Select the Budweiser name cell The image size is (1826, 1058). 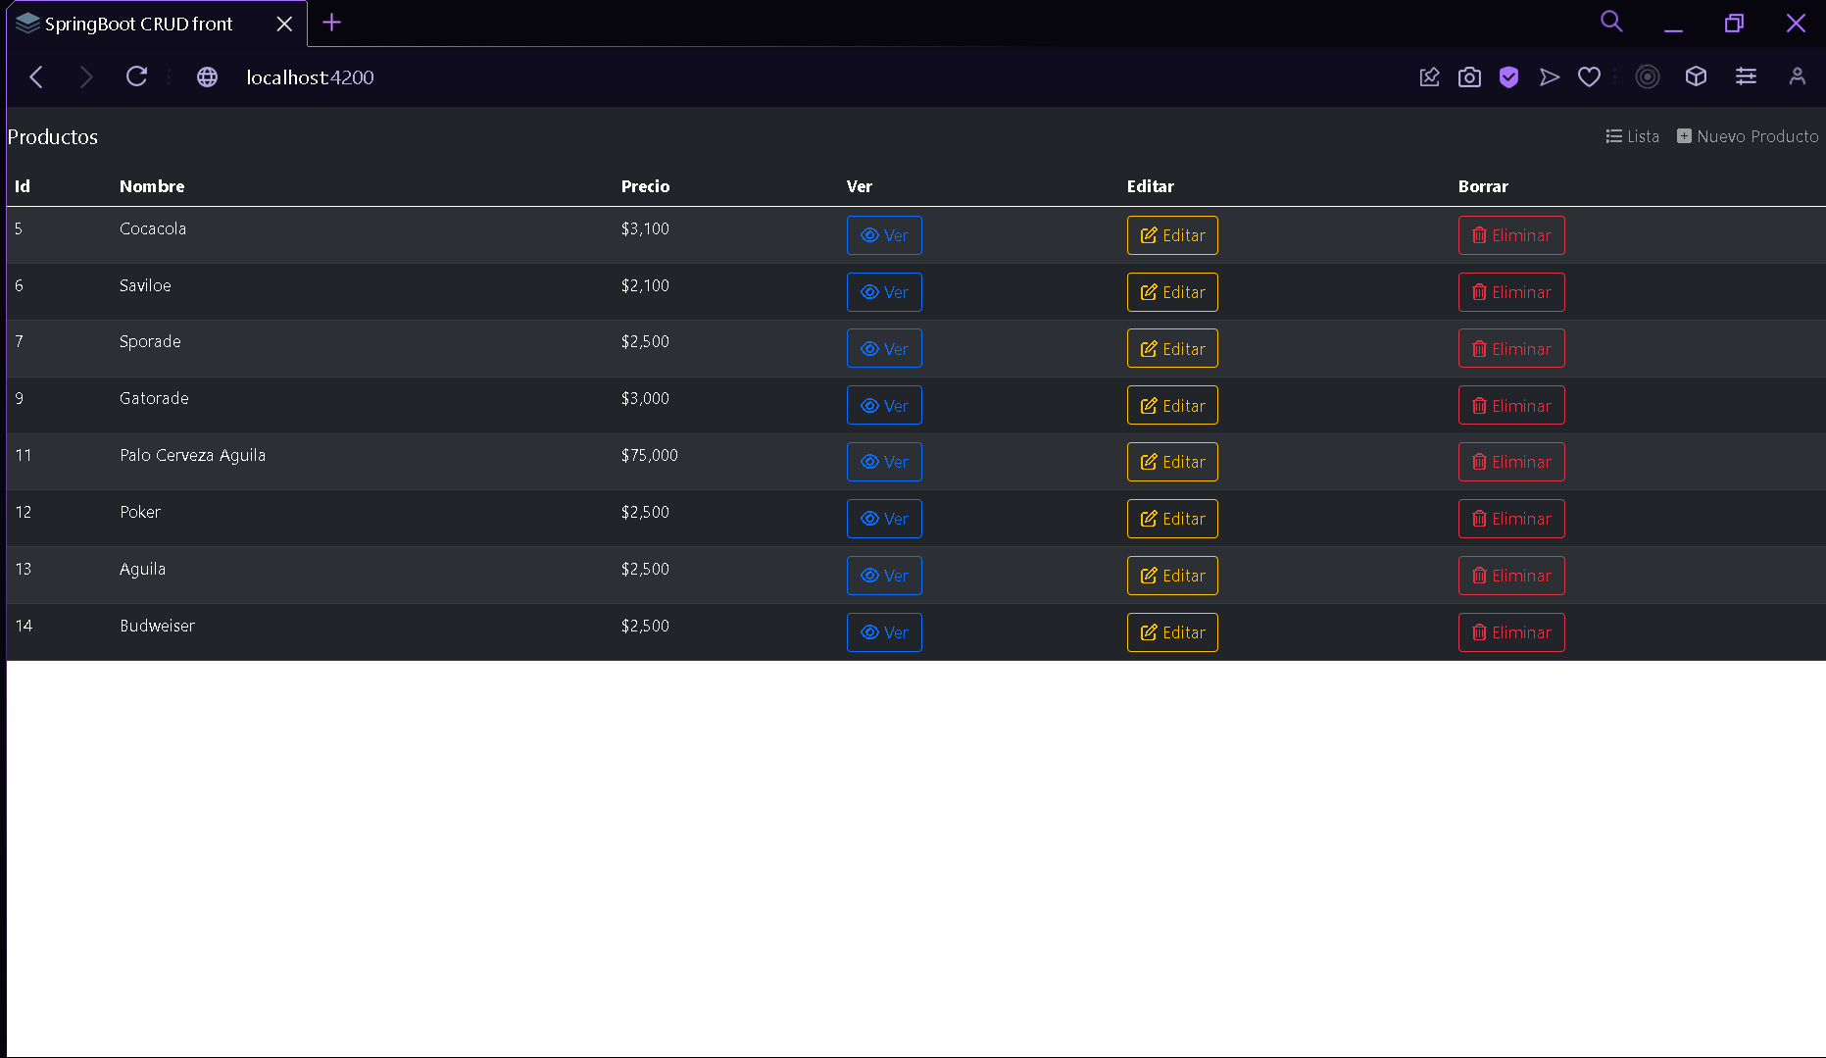click(x=157, y=626)
